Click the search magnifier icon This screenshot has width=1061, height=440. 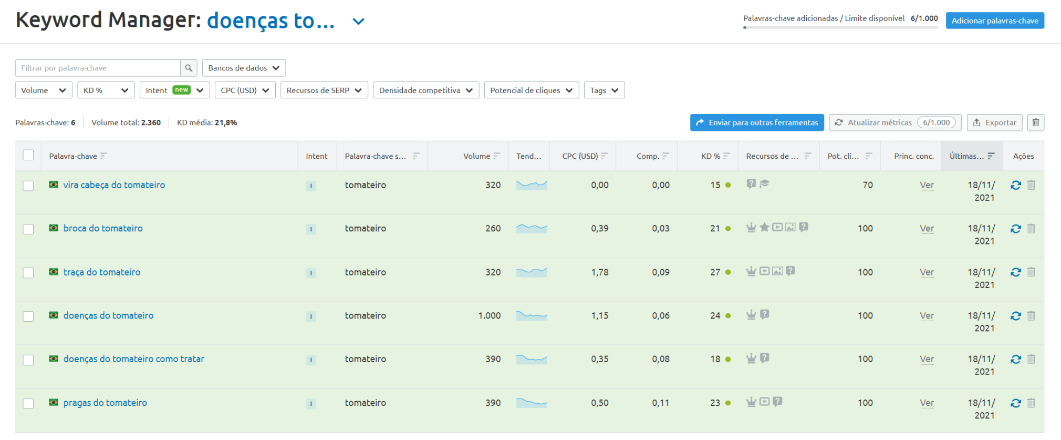tap(189, 68)
